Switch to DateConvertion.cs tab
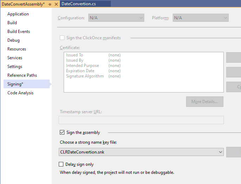Image resolution: width=241 pixels, height=184 pixels. tap(78, 4)
